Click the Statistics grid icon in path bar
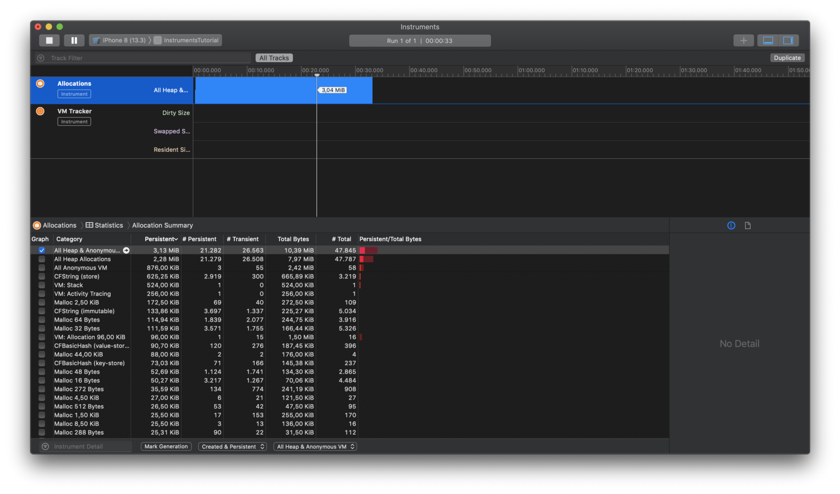This screenshot has height=494, width=840. 89,225
